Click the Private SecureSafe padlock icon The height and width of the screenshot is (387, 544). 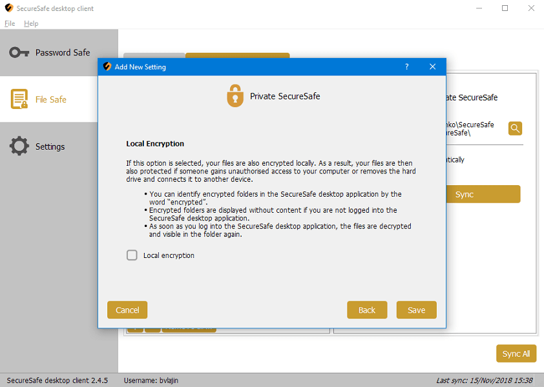coord(235,96)
